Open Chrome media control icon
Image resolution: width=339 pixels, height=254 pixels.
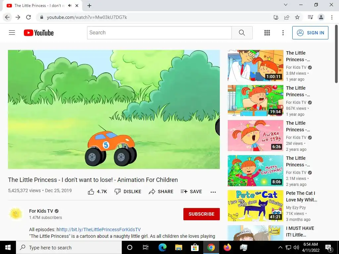point(311,17)
